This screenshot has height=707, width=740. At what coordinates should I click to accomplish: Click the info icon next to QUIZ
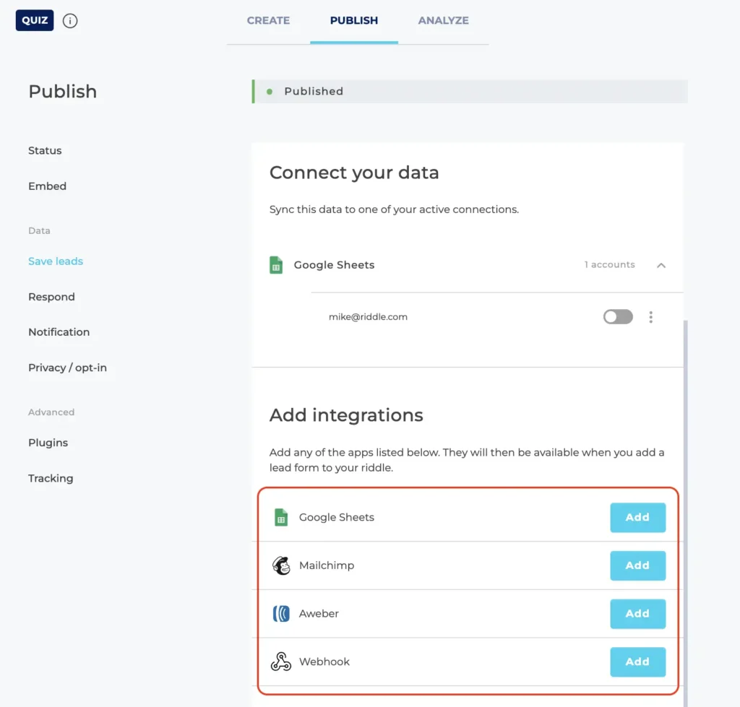(70, 21)
